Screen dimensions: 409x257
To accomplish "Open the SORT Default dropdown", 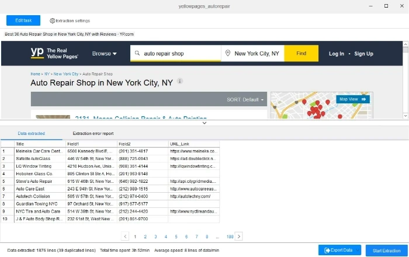I will [245, 99].
